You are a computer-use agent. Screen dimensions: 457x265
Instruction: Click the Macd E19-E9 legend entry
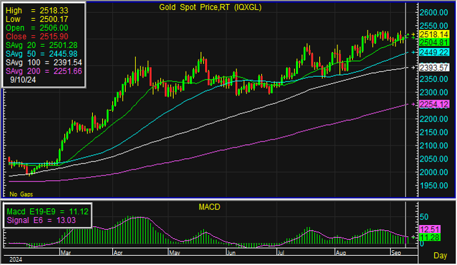tap(47, 212)
